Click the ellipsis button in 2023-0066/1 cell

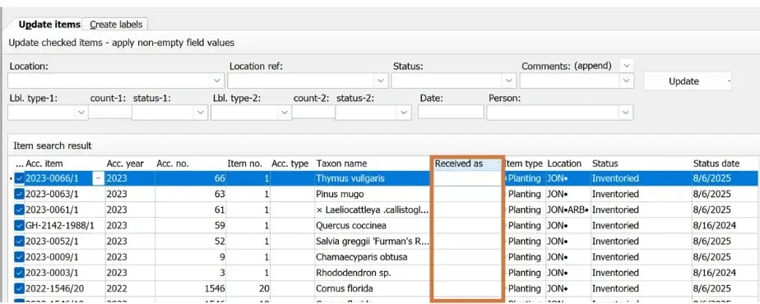click(x=99, y=178)
